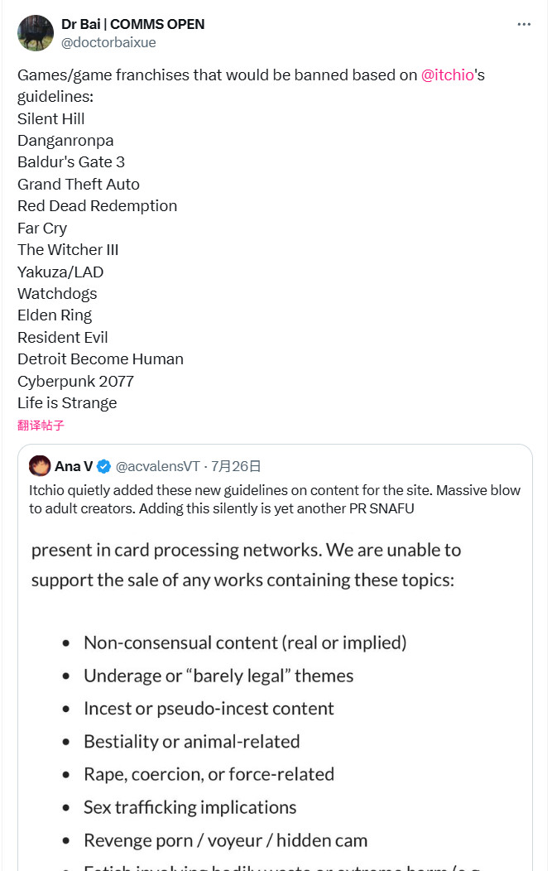This screenshot has height=871, width=552.
Task: Click the Ana V display name
Action: tap(74, 465)
